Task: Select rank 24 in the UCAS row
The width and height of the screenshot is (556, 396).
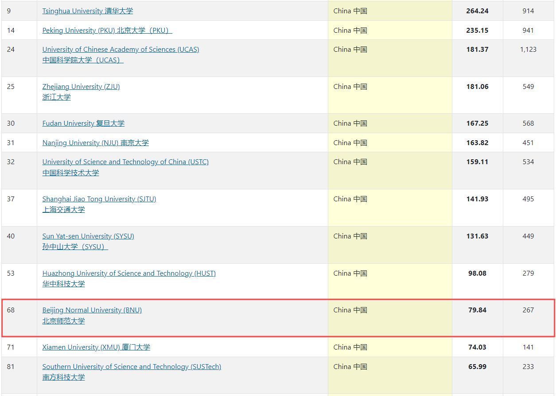Action: 11,50
